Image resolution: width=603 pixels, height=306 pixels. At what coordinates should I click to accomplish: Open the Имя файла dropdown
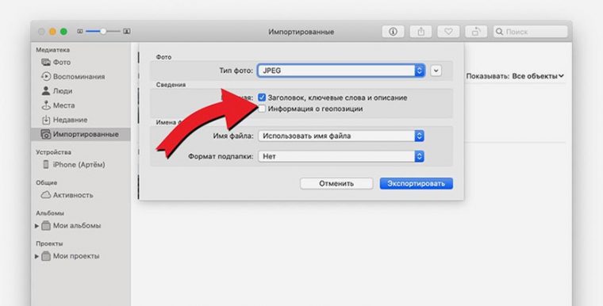click(341, 136)
